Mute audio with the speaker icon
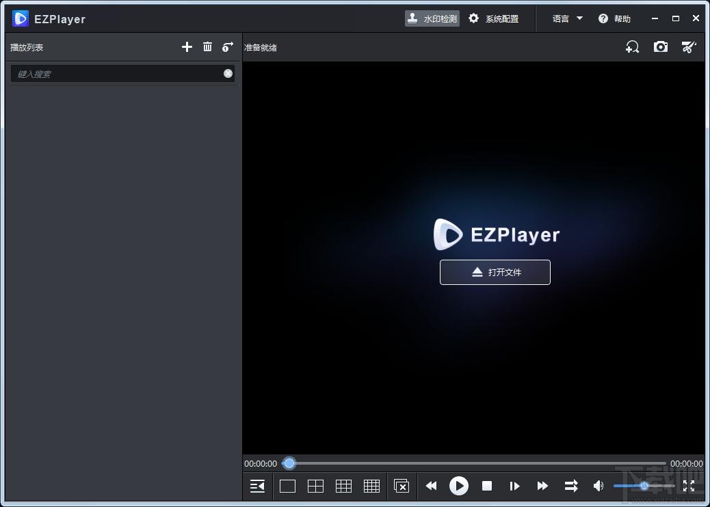The width and height of the screenshot is (710, 507). point(598,487)
